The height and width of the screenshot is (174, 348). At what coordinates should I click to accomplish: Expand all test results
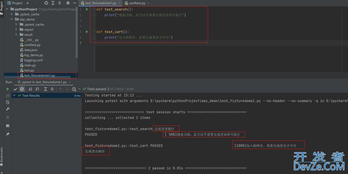(x=46, y=89)
